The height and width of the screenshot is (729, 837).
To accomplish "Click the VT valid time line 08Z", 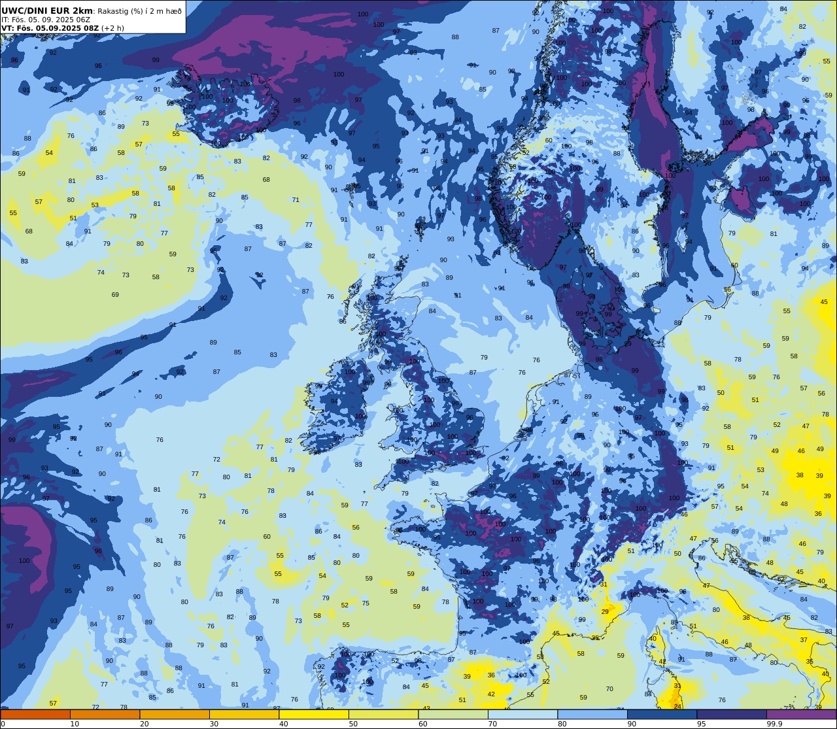I will tap(50, 28).
